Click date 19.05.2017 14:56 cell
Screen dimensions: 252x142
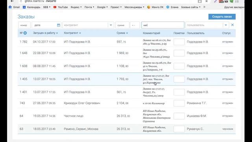[x=44, y=116]
